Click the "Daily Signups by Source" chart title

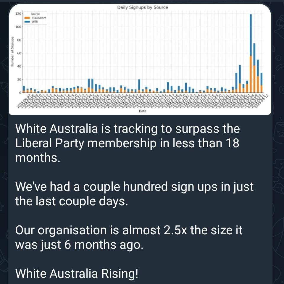[143, 7]
